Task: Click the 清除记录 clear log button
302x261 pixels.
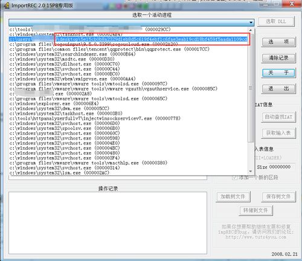Action: 278,58
